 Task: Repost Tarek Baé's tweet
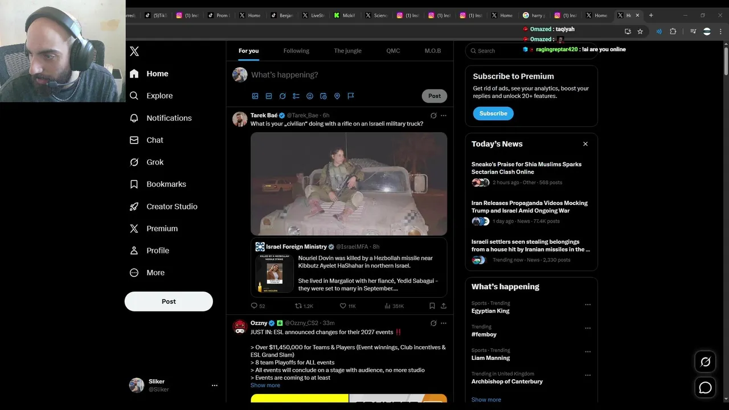304,306
